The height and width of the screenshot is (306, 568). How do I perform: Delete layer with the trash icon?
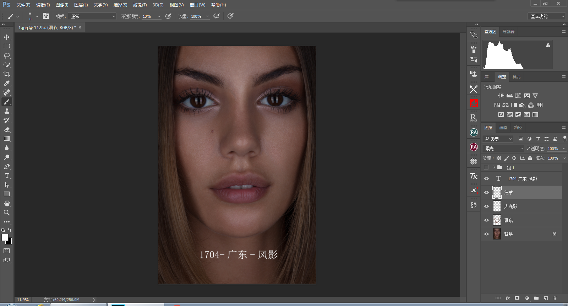(556, 298)
